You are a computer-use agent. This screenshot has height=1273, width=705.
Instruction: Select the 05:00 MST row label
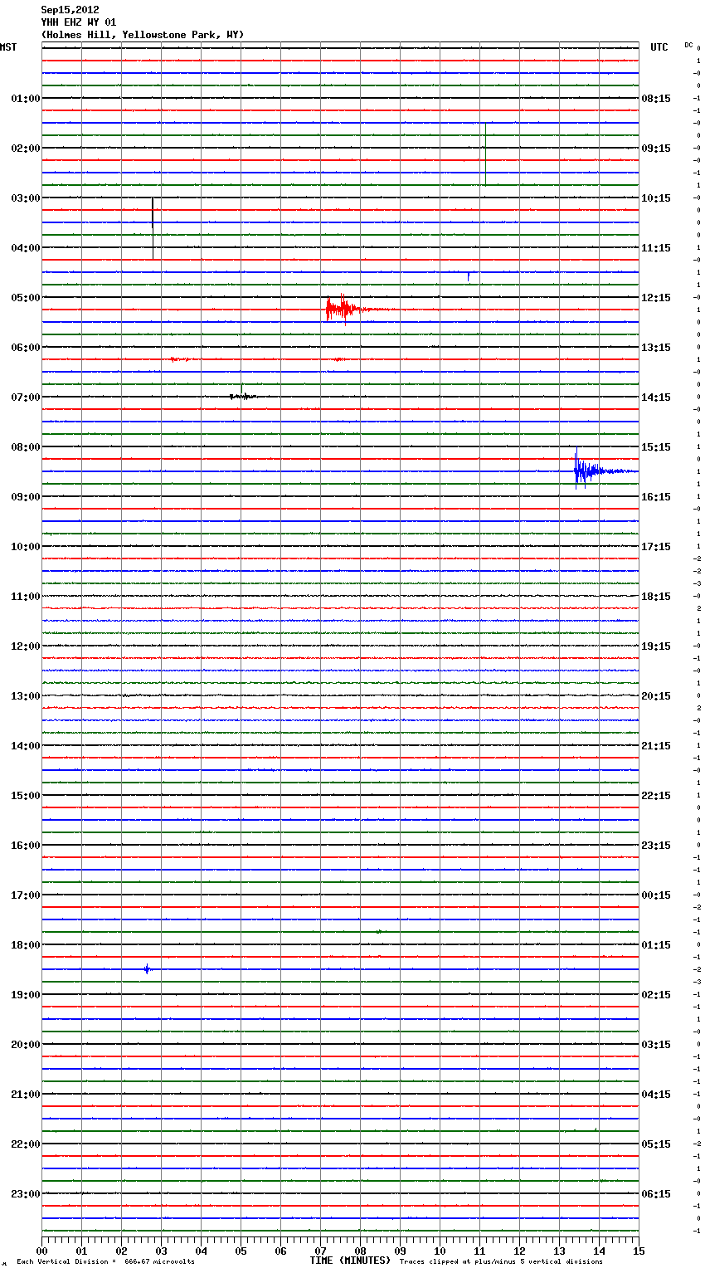click(26, 298)
